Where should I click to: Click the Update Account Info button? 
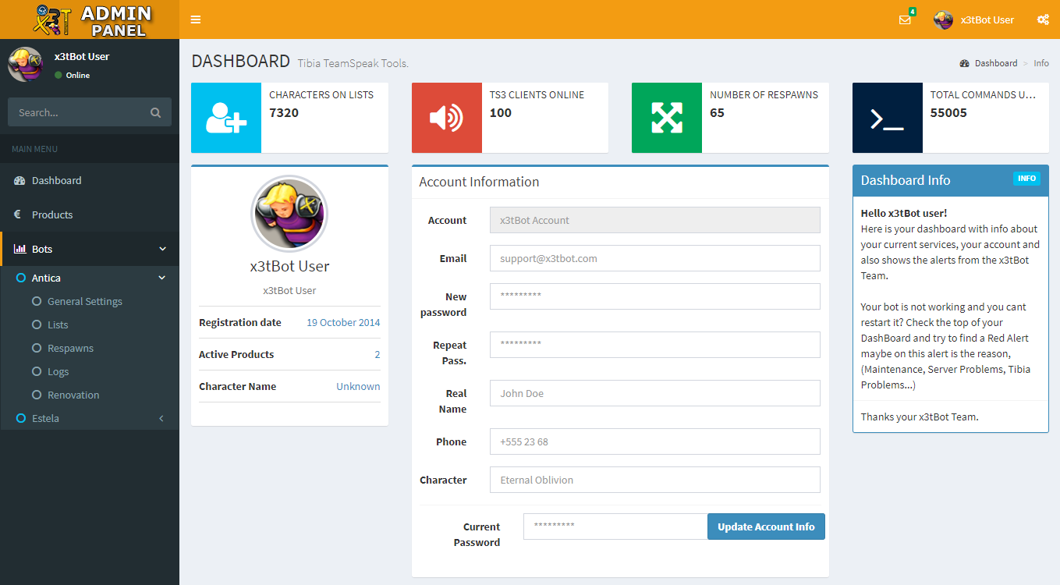[x=766, y=526]
